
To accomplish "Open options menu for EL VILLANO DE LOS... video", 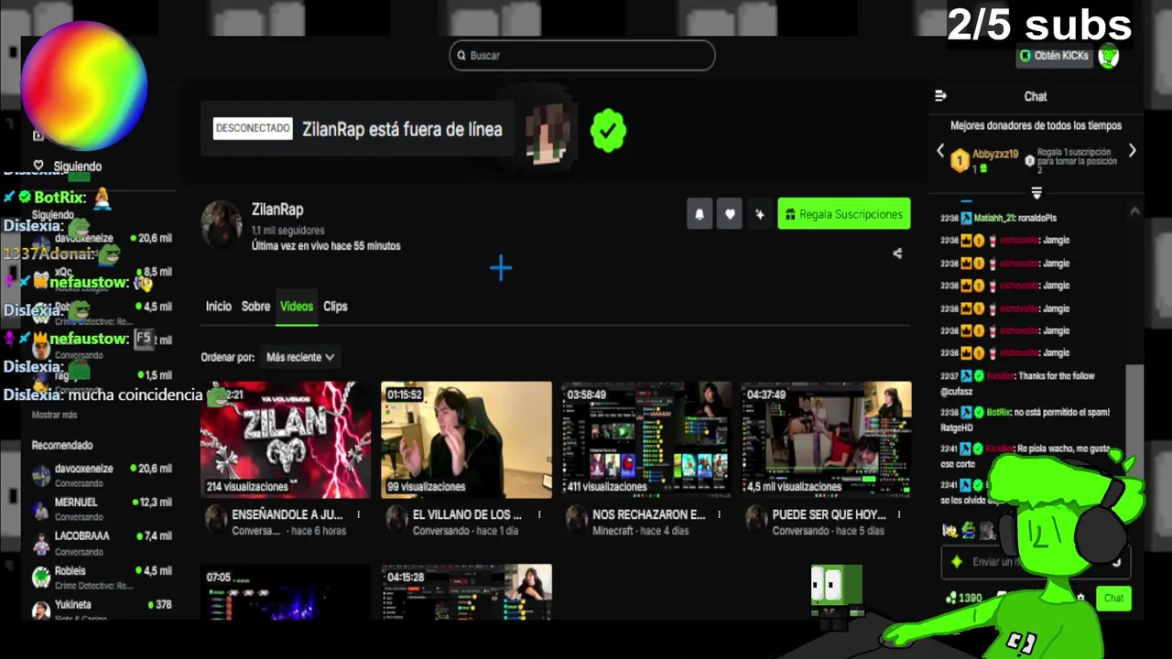I will click(538, 515).
